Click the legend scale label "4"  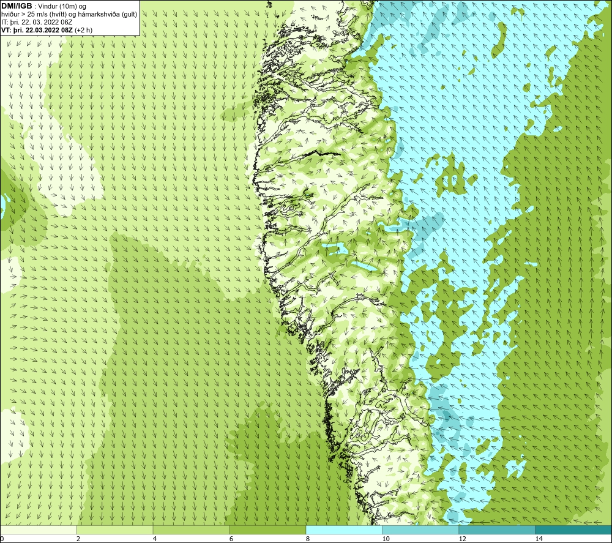(155, 539)
